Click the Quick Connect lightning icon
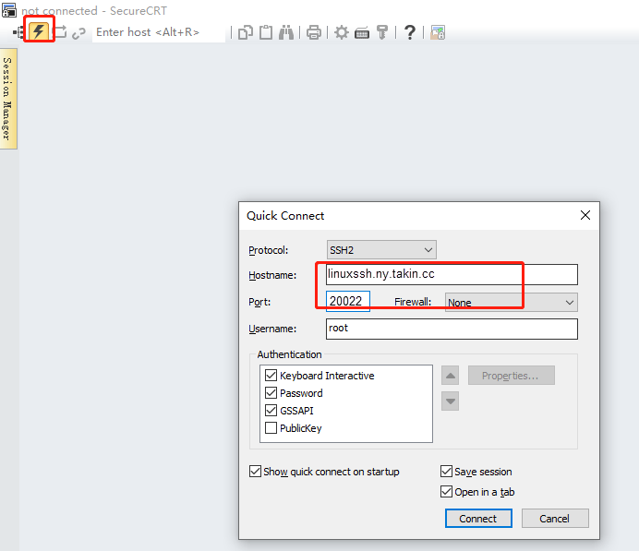The image size is (639, 551). tap(39, 31)
